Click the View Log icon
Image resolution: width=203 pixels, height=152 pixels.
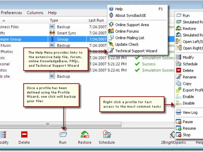tap(179, 112)
